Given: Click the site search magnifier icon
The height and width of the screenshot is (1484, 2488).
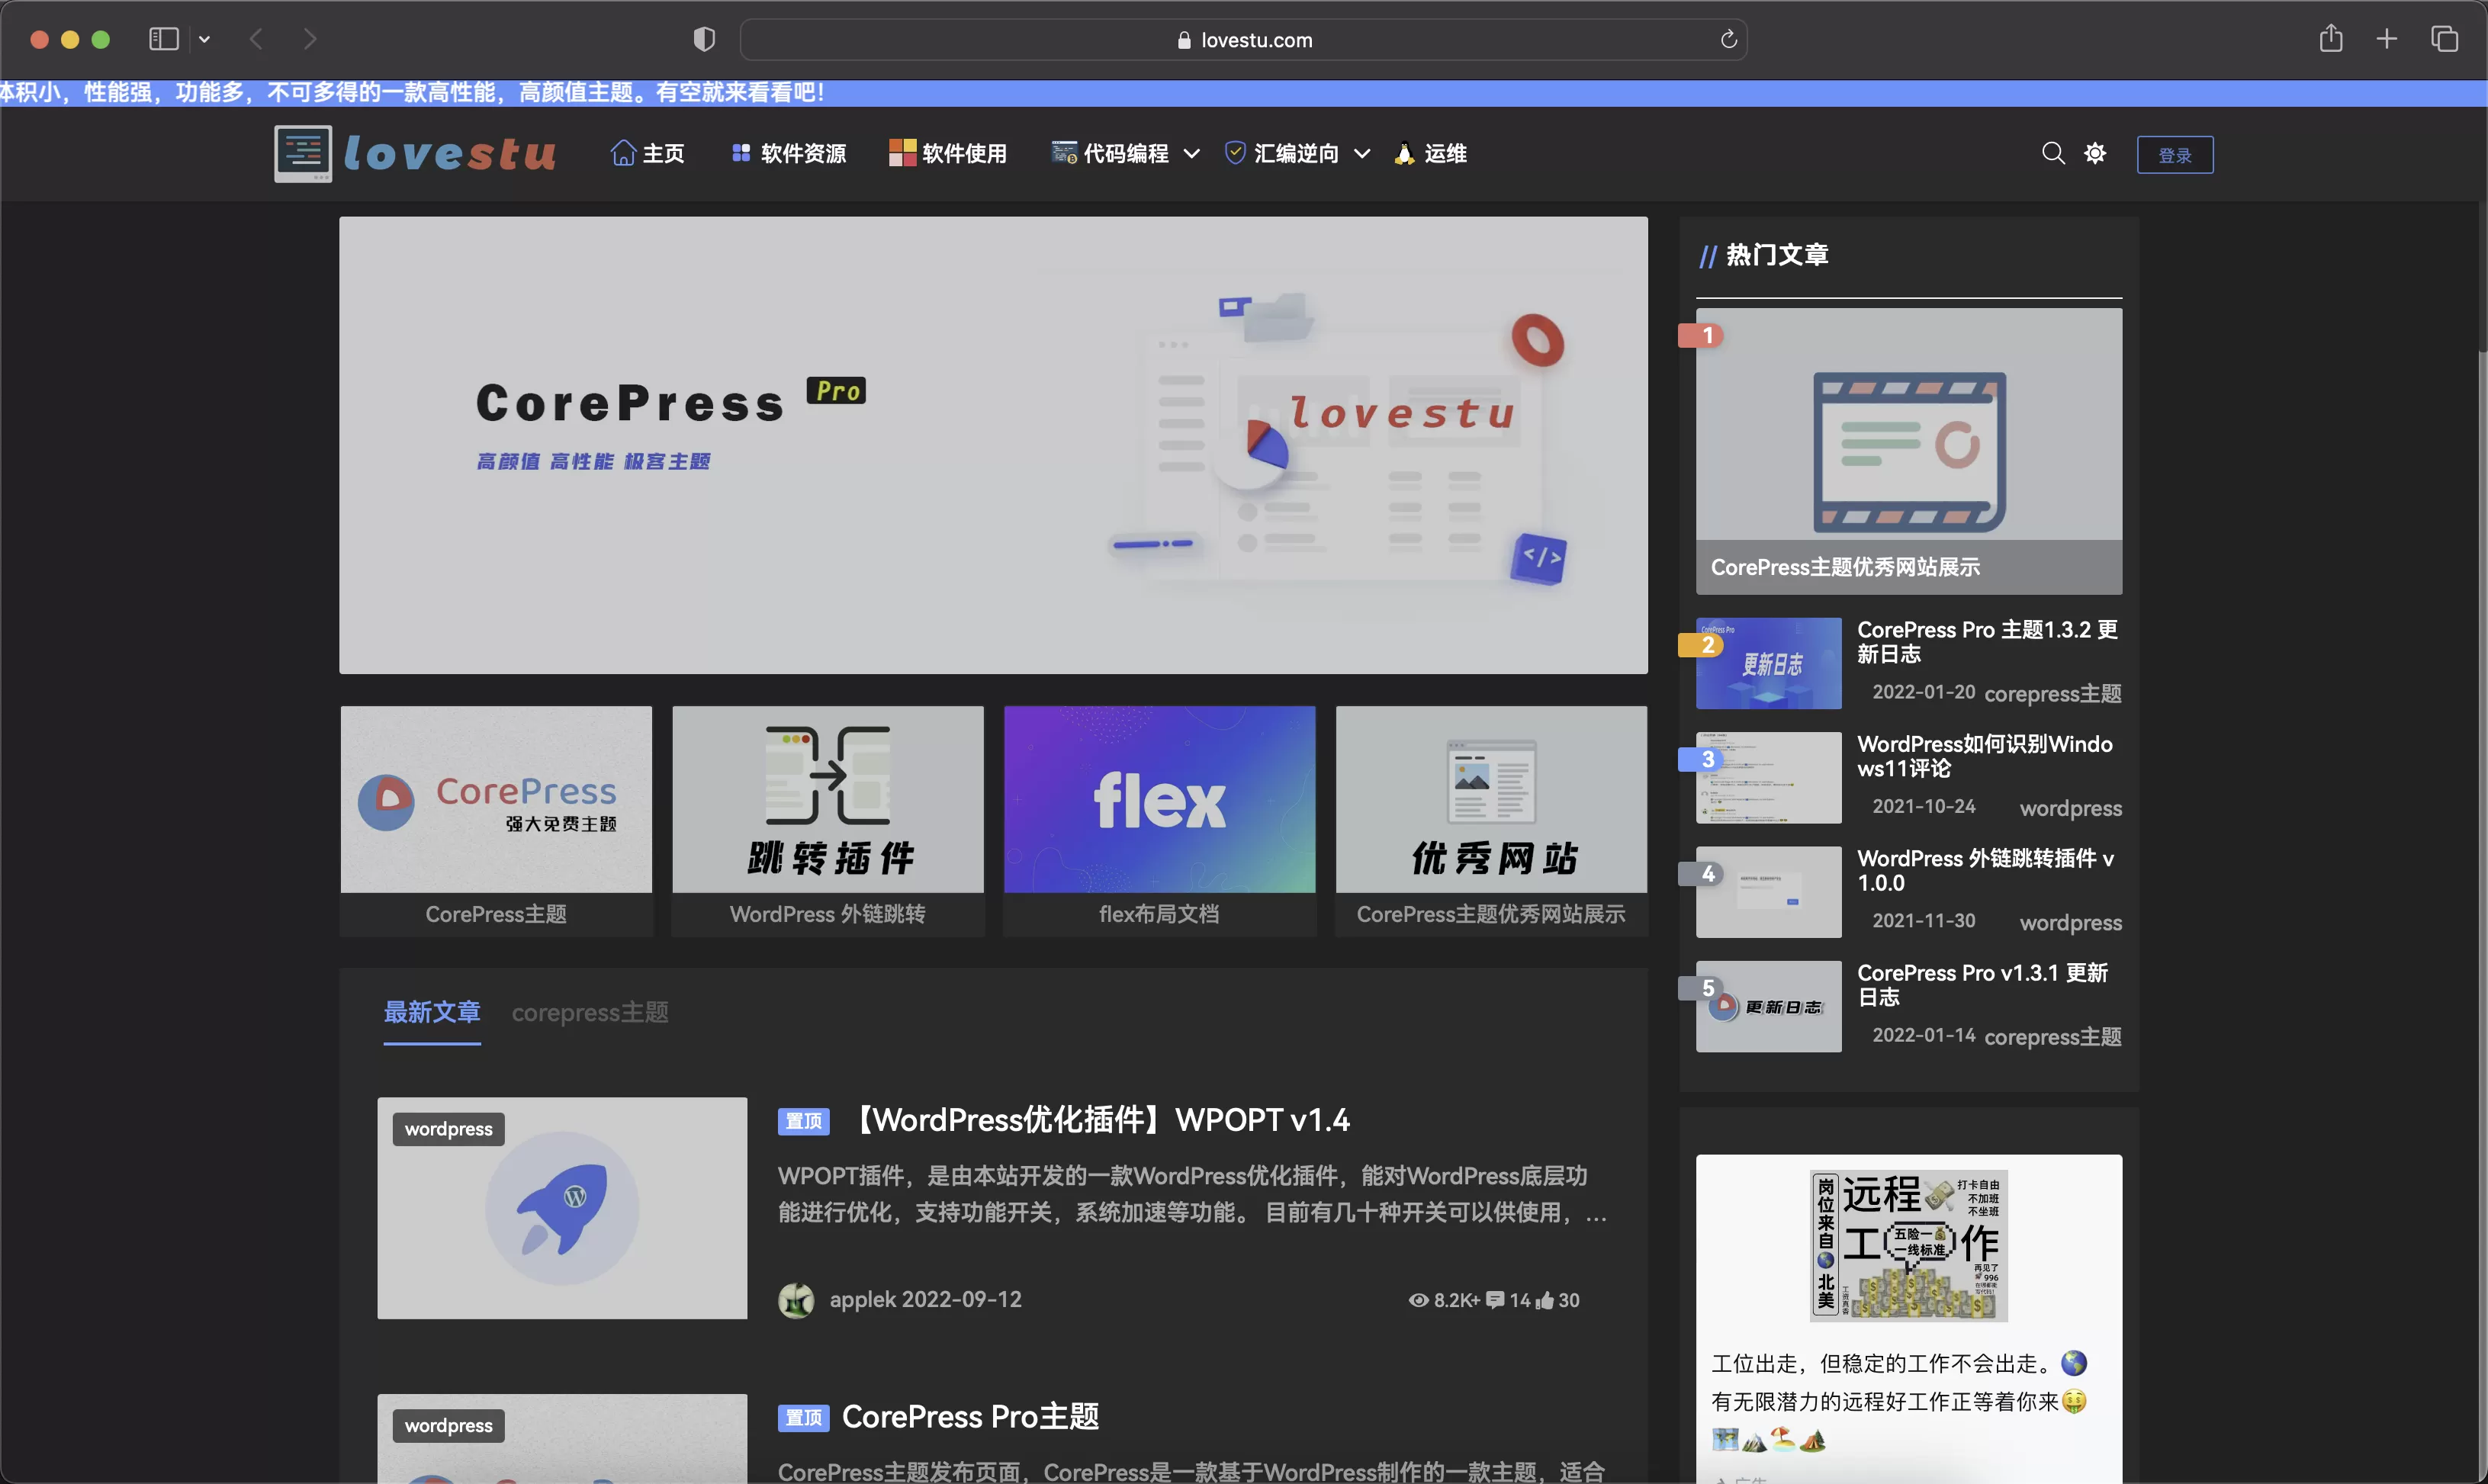Looking at the screenshot, I should [2053, 153].
